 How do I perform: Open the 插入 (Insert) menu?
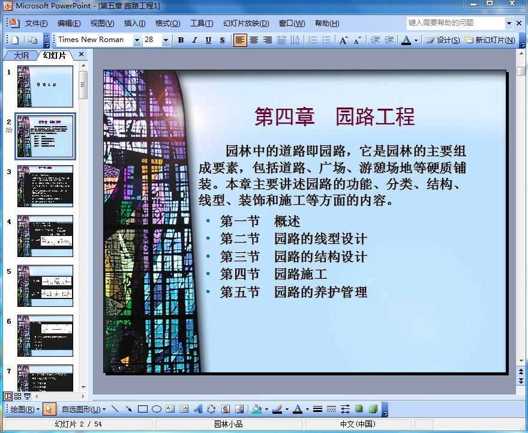(134, 23)
